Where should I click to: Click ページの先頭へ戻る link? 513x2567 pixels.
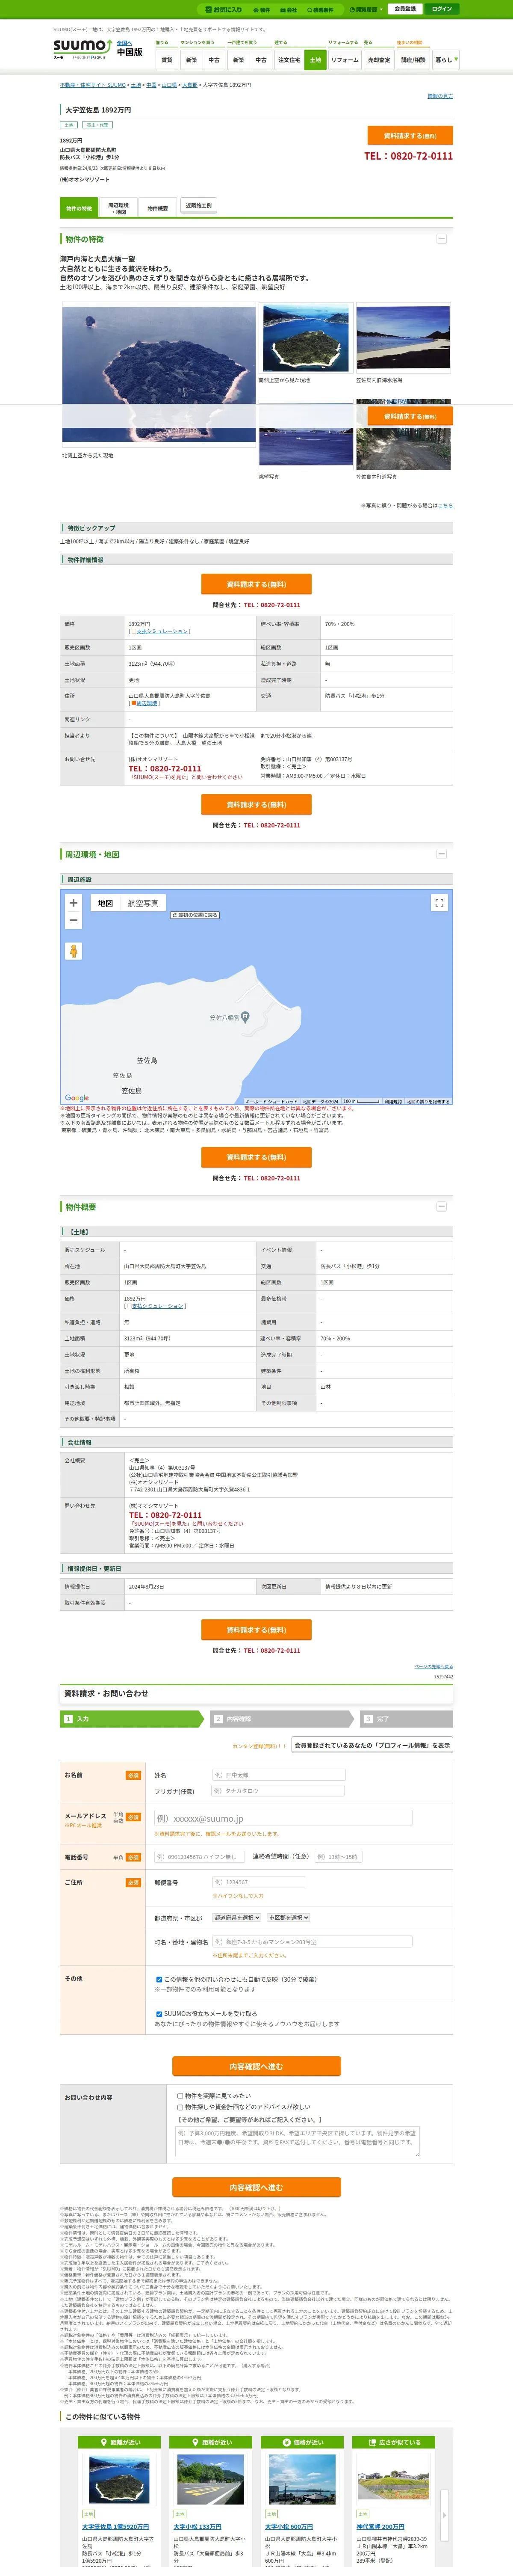click(x=433, y=1666)
